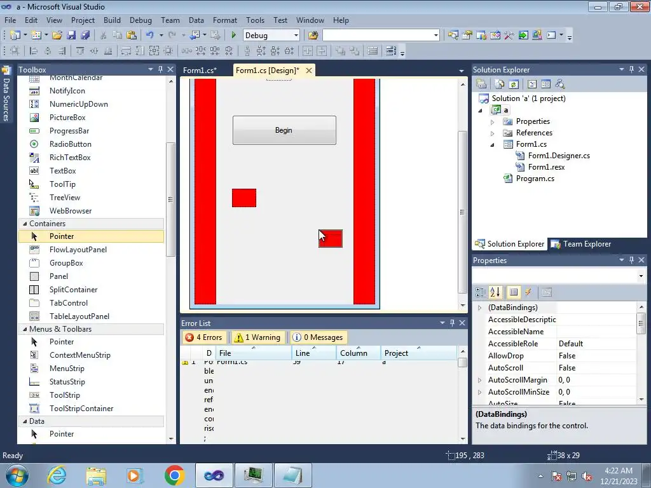
Task: Open Google Chrome from the taskbar
Action: tap(174, 475)
